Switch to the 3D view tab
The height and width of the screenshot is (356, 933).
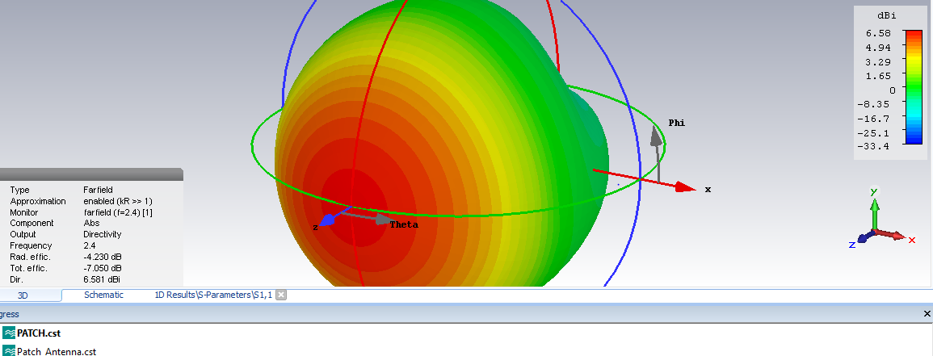point(23,295)
